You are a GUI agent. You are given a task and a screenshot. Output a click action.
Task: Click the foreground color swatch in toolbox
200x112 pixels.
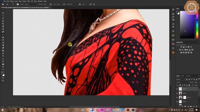pyautogui.click(x=2, y=74)
